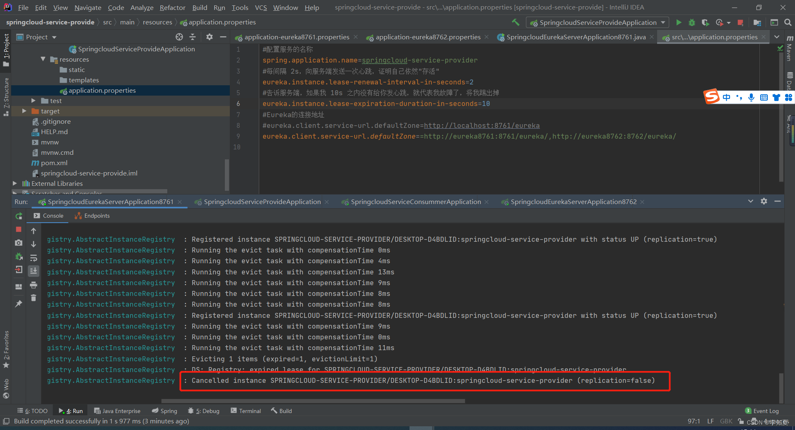Click the red Stop button in top toolbar

click(740, 22)
